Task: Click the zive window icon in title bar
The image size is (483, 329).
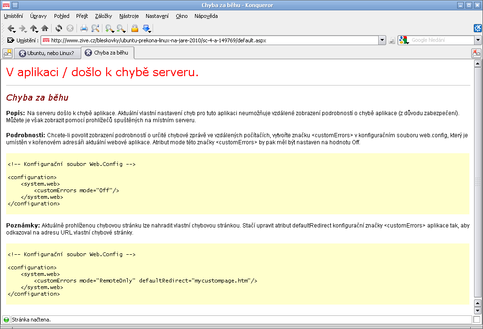Action: point(6,5)
